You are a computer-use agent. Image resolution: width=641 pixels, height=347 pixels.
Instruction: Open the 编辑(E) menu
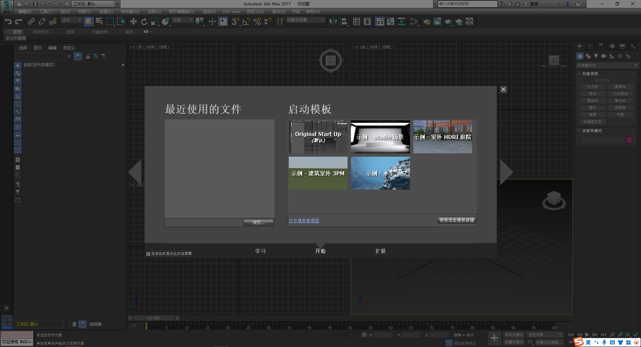click(25, 12)
